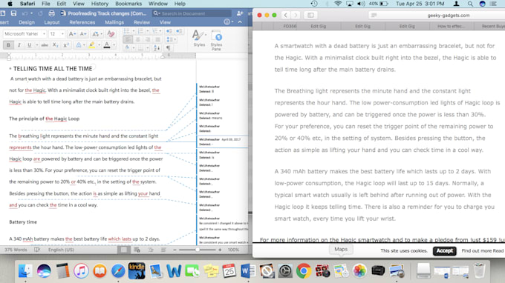This screenshot has height=283, width=505.
Task: Open the font name dropdown (Microsoft YaHei)
Action: [x=44, y=34]
